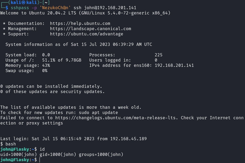Open the help.ubuntu.com documentation link
Image resolution: width=245 pixels, height=163 pixels.
point(80,24)
